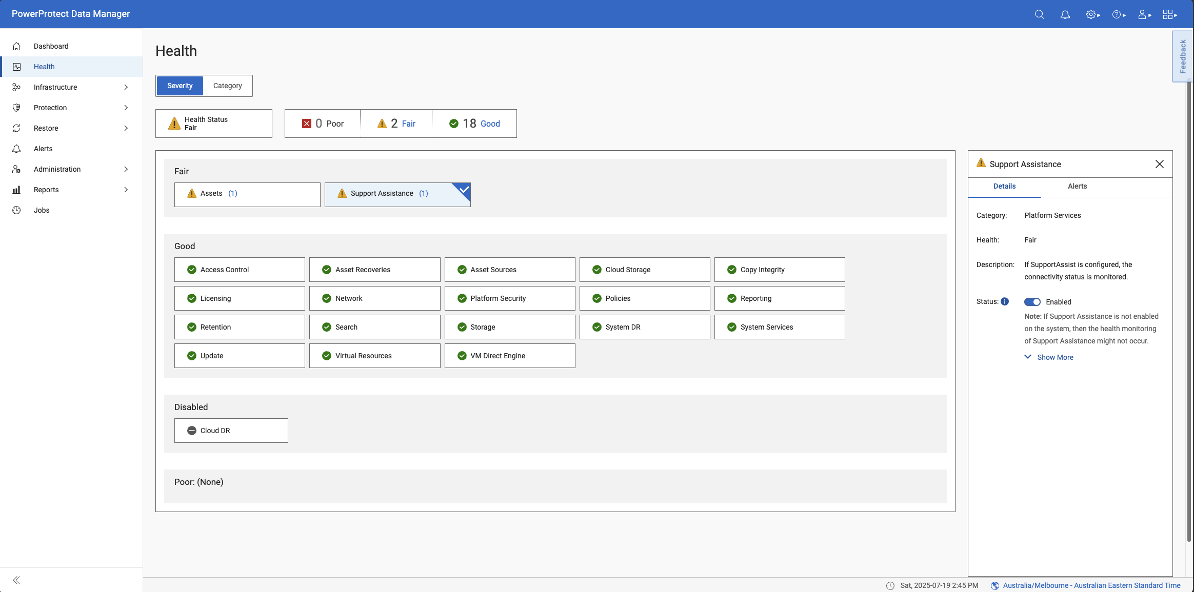Expand the Administration section chevron
The width and height of the screenshot is (1194, 592).
(x=126, y=169)
